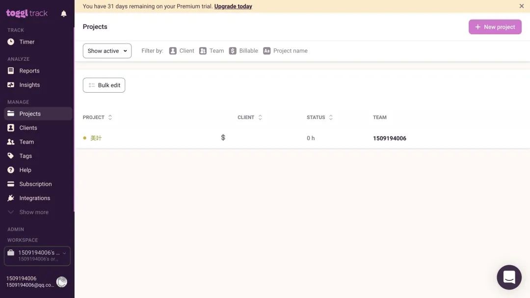Click the Client filter person icon

[173, 50]
